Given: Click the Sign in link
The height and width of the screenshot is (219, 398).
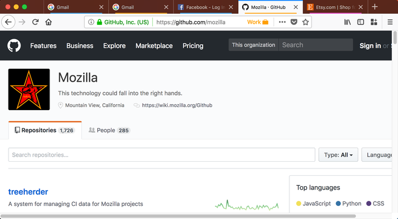Looking at the screenshot, I should click(370, 46).
